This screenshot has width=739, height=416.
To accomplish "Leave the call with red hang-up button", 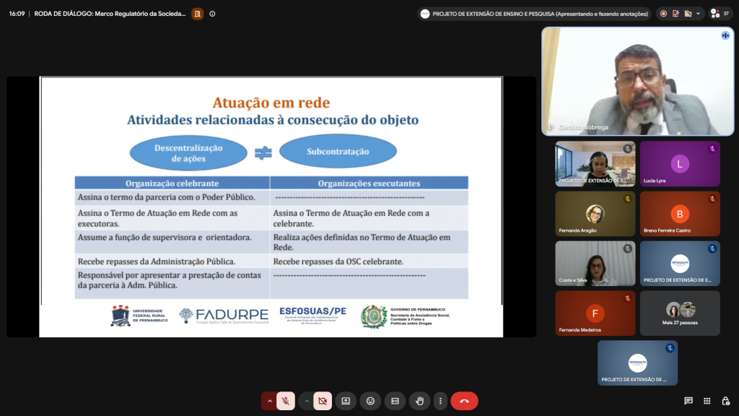I will (464, 401).
